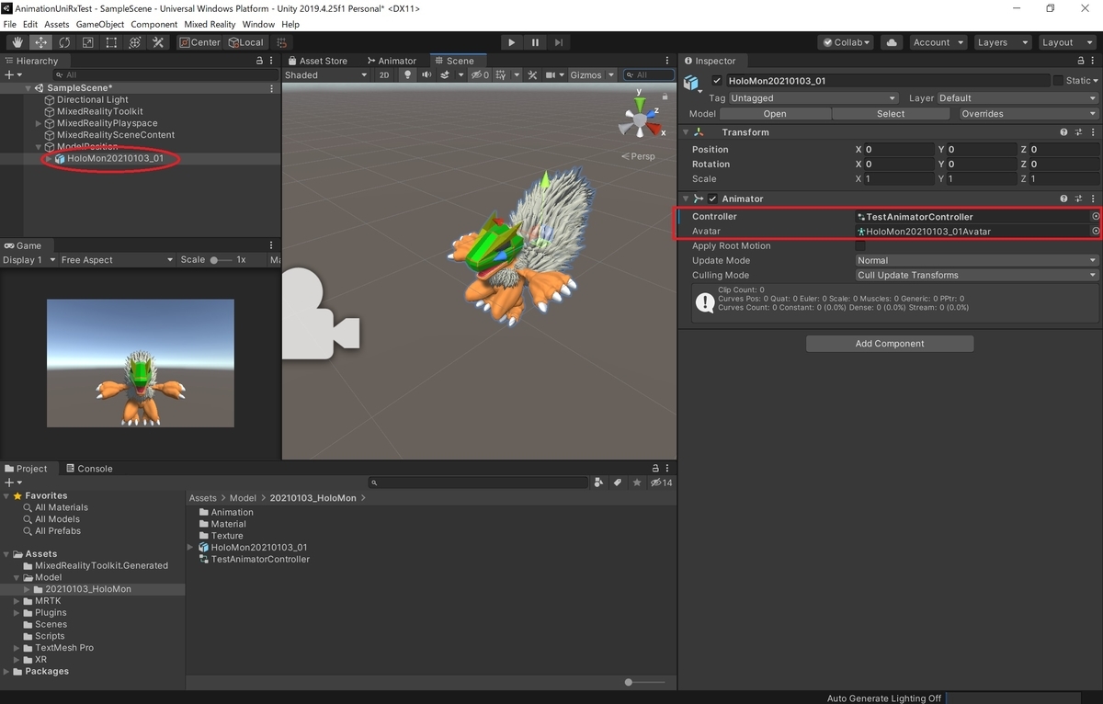Click the Pause button
The width and height of the screenshot is (1103, 704).
click(x=535, y=42)
